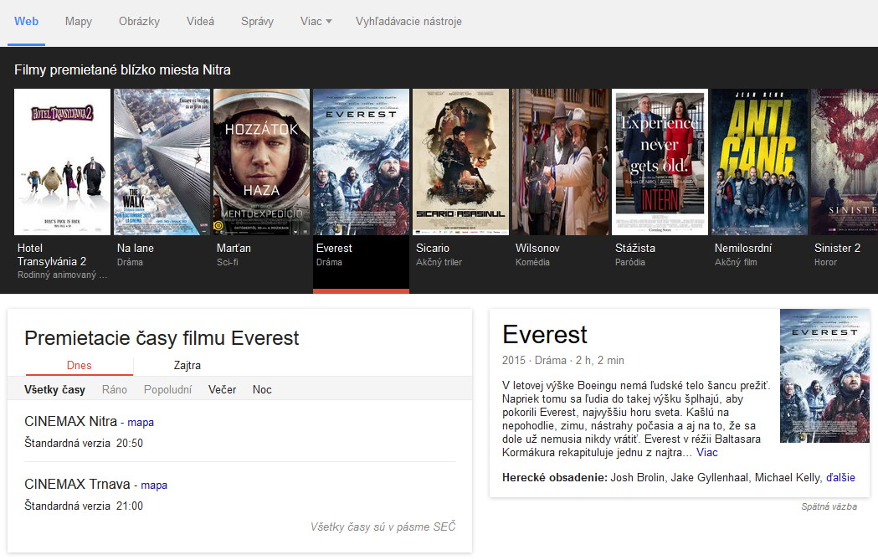Filter showtimes by Ráno

coord(114,390)
